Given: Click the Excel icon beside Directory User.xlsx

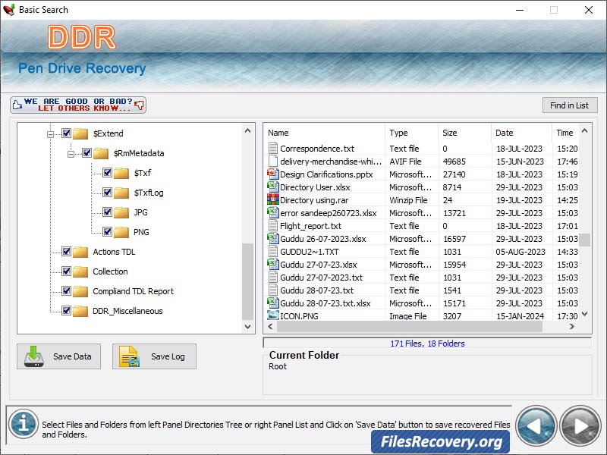Looking at the screenshot, I should click(x=273, y=187).
